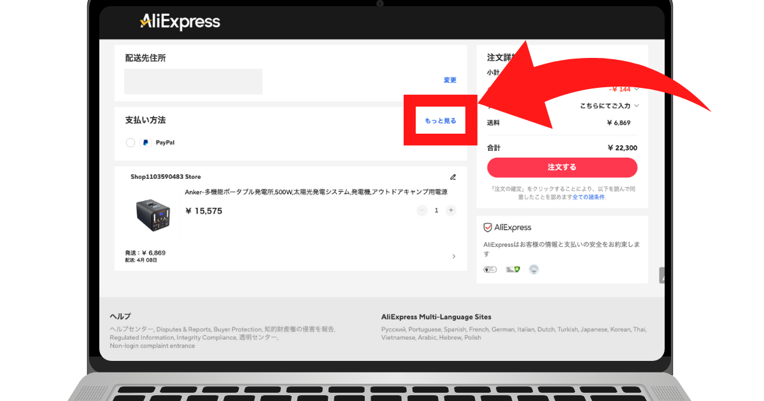
Task: Expand the こちらにてご入力 dropdown
Action: pos(637,106)
